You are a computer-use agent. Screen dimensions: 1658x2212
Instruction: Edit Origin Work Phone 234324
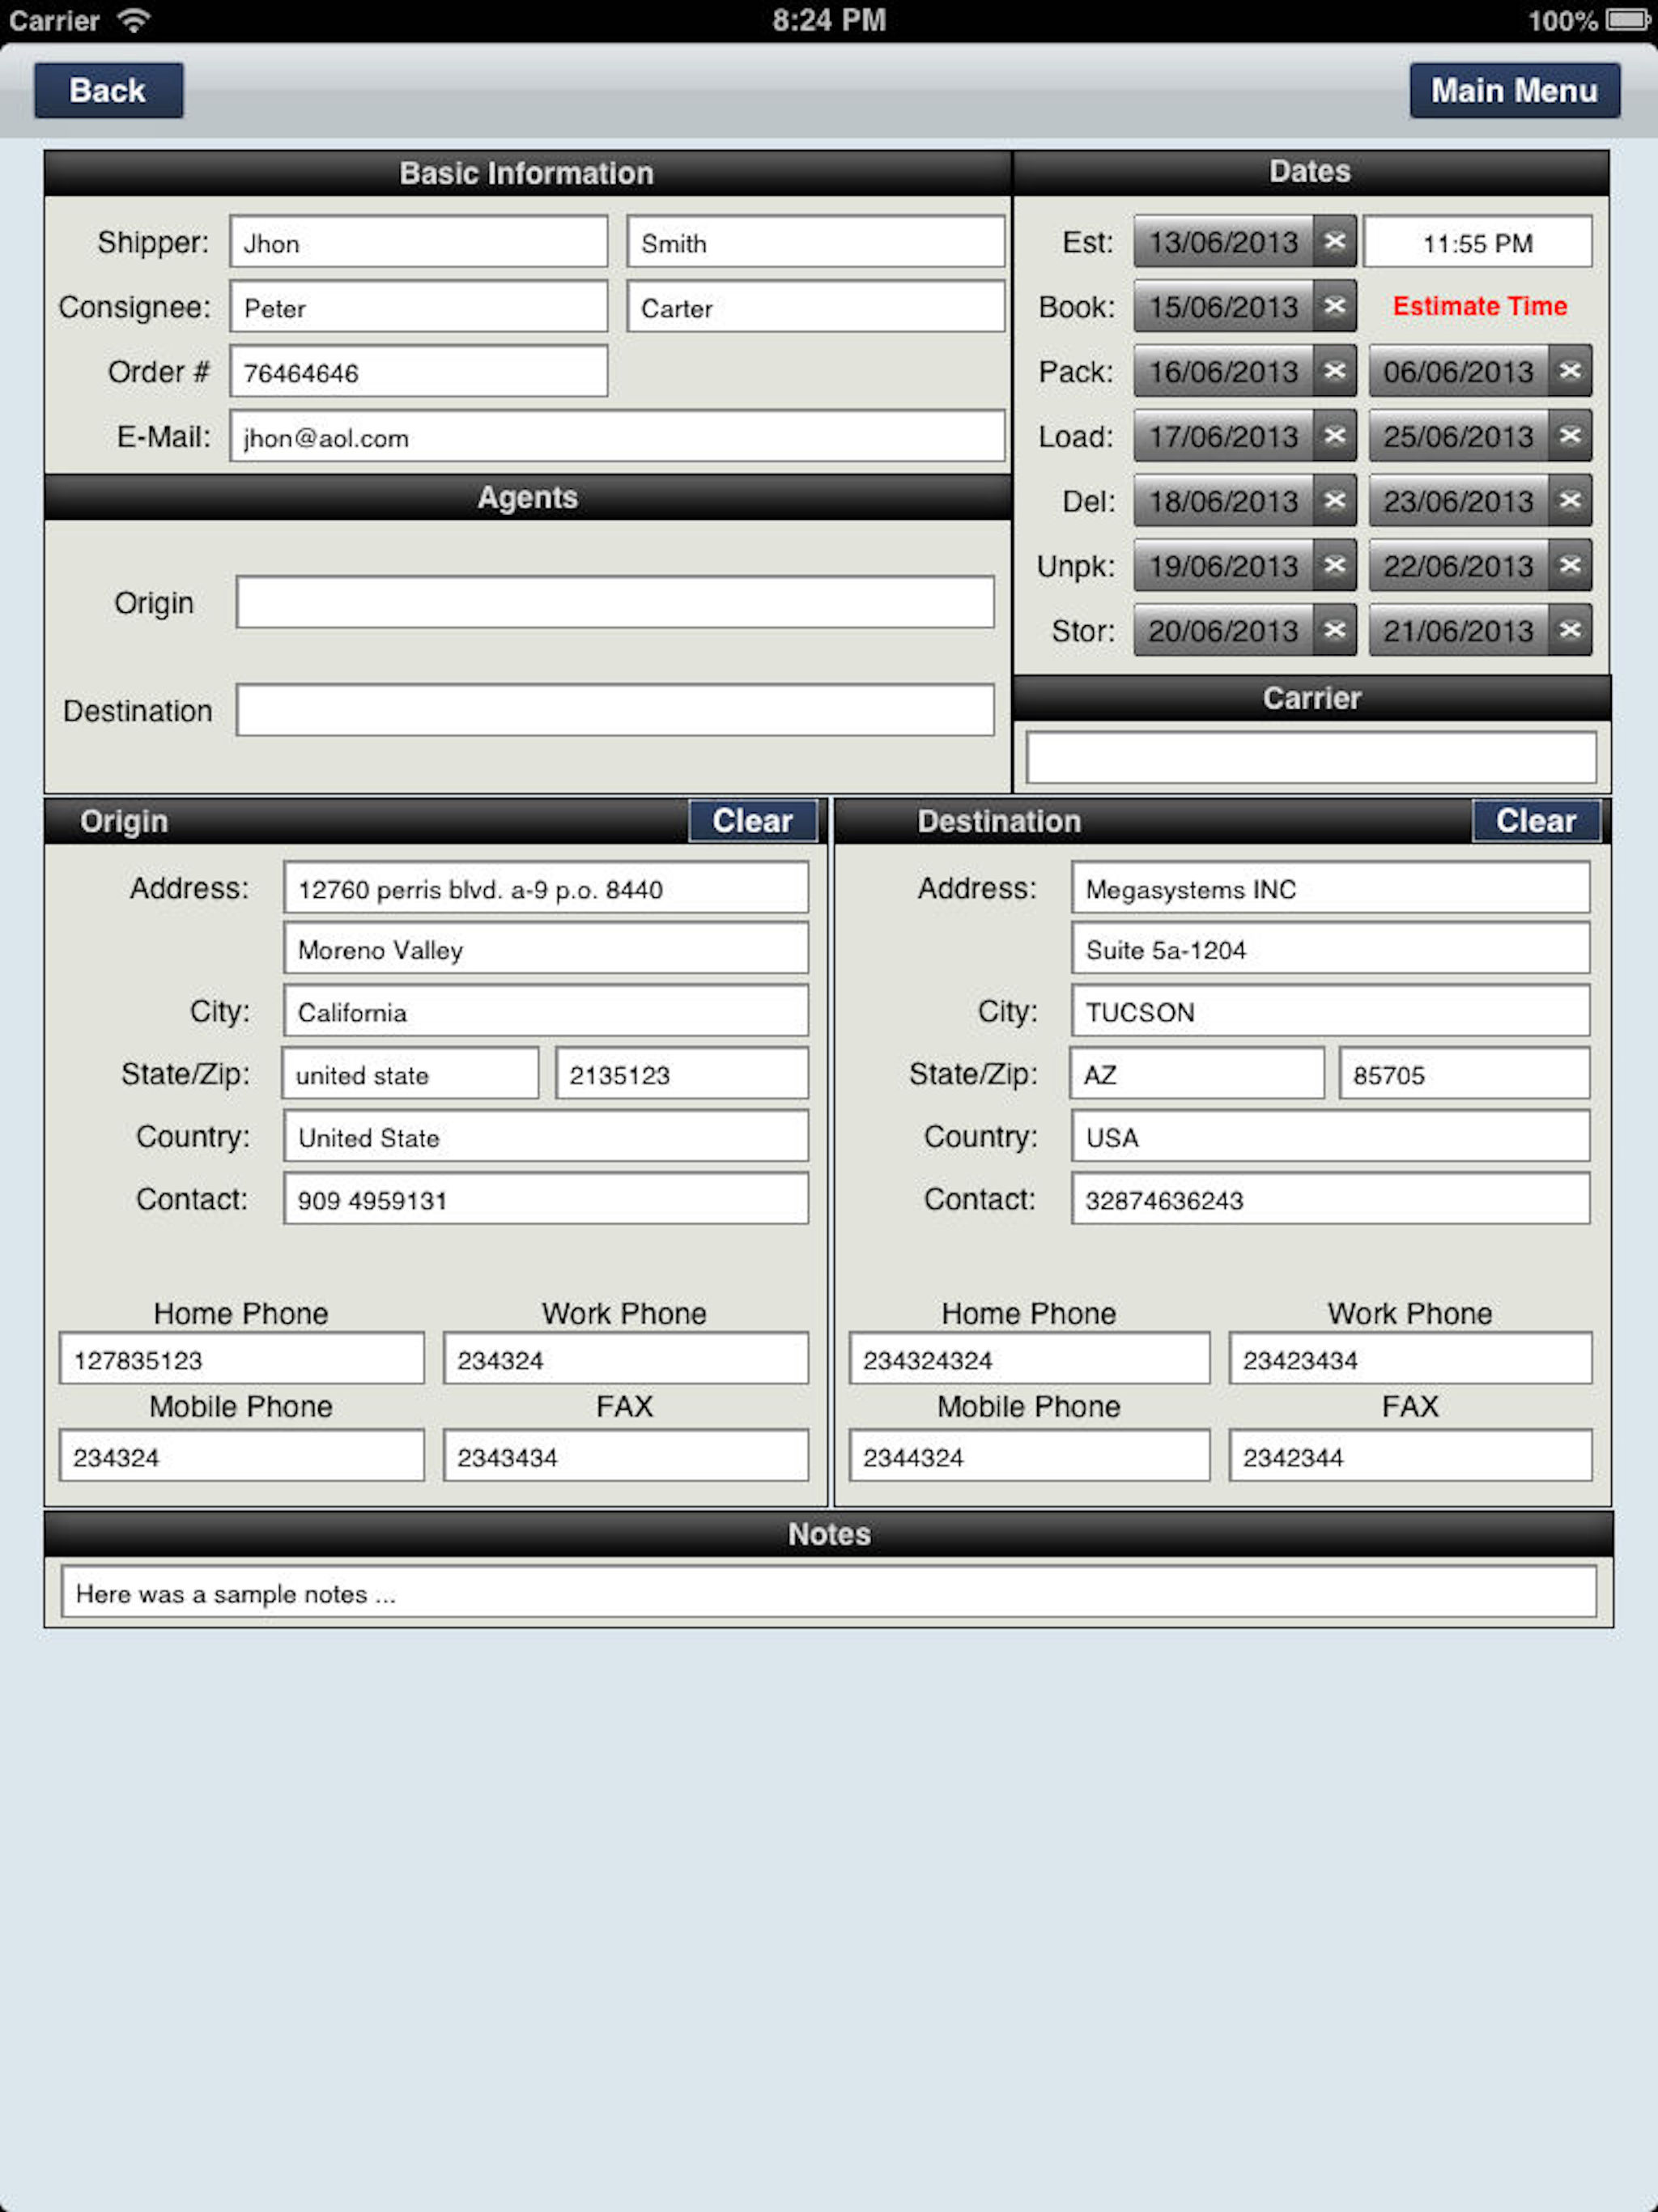pyautogui.click(x=626, y=1358)
